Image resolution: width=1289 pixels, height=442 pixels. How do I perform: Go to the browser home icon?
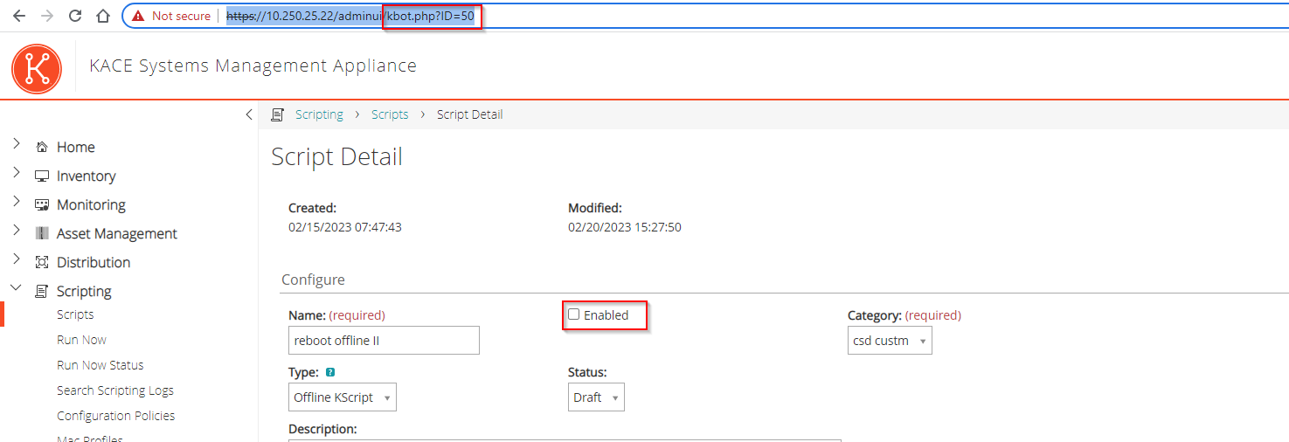103,16
